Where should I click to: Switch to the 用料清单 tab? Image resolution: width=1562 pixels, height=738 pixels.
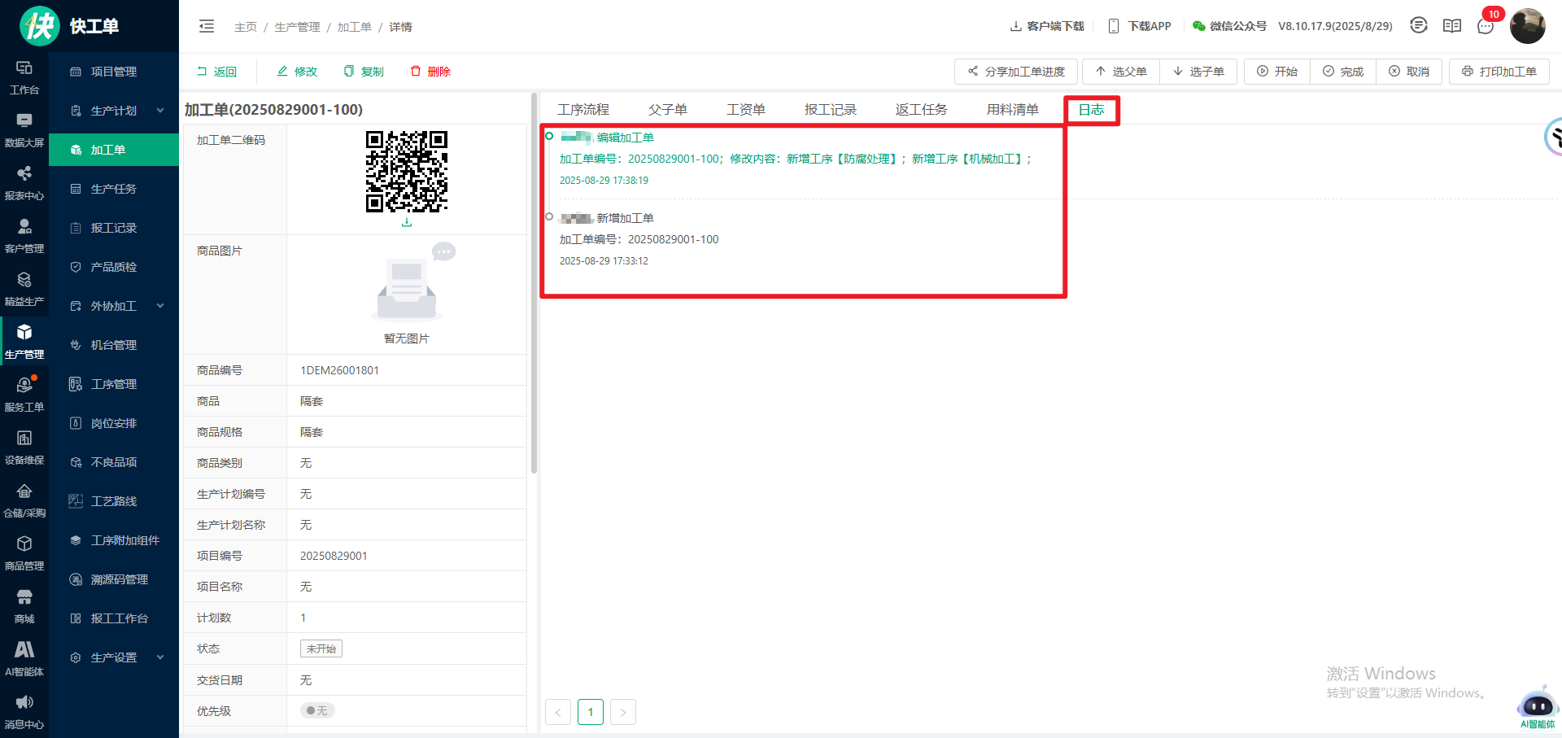tap(1012, 110)
